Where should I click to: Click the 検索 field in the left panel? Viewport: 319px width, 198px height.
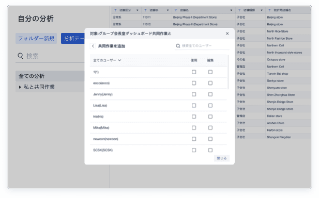50,56
